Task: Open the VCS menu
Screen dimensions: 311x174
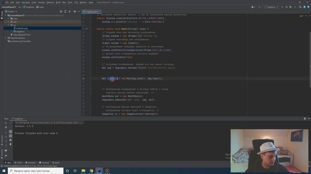Action: click(76, 2)
